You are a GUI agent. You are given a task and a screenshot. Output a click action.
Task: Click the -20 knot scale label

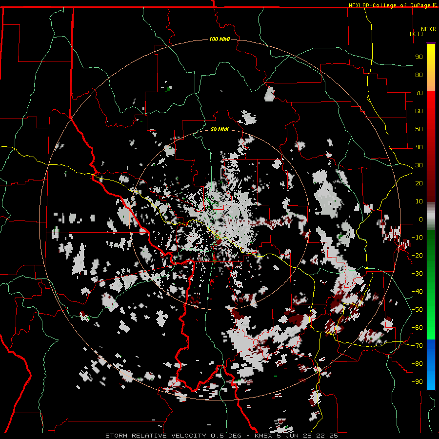[417, 255]
